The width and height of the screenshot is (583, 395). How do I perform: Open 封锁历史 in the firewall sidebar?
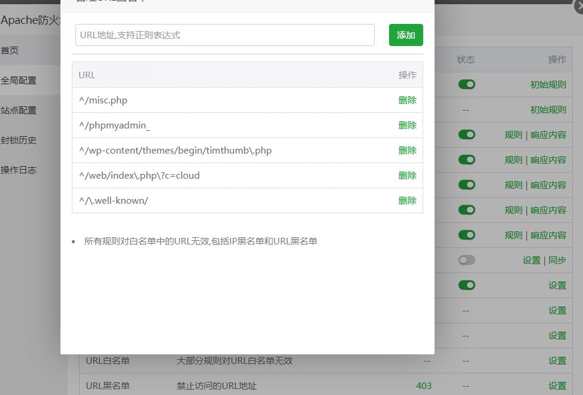tap(19, 140)
